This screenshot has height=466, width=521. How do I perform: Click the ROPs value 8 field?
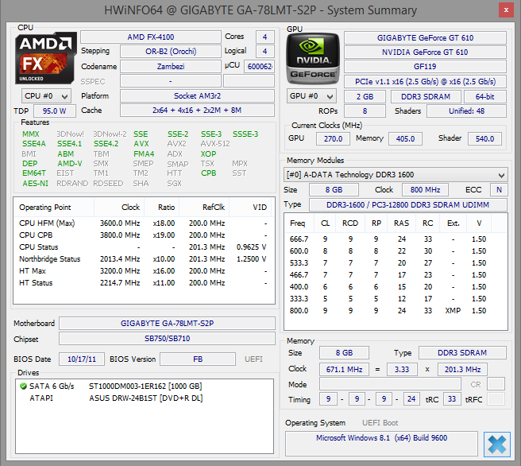(365, 111)
